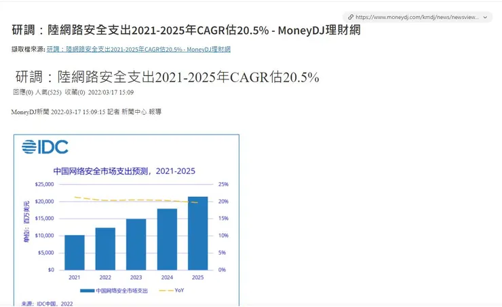Click the 收藏(0) count
The image size is (502, 307).
pos(75,92)
